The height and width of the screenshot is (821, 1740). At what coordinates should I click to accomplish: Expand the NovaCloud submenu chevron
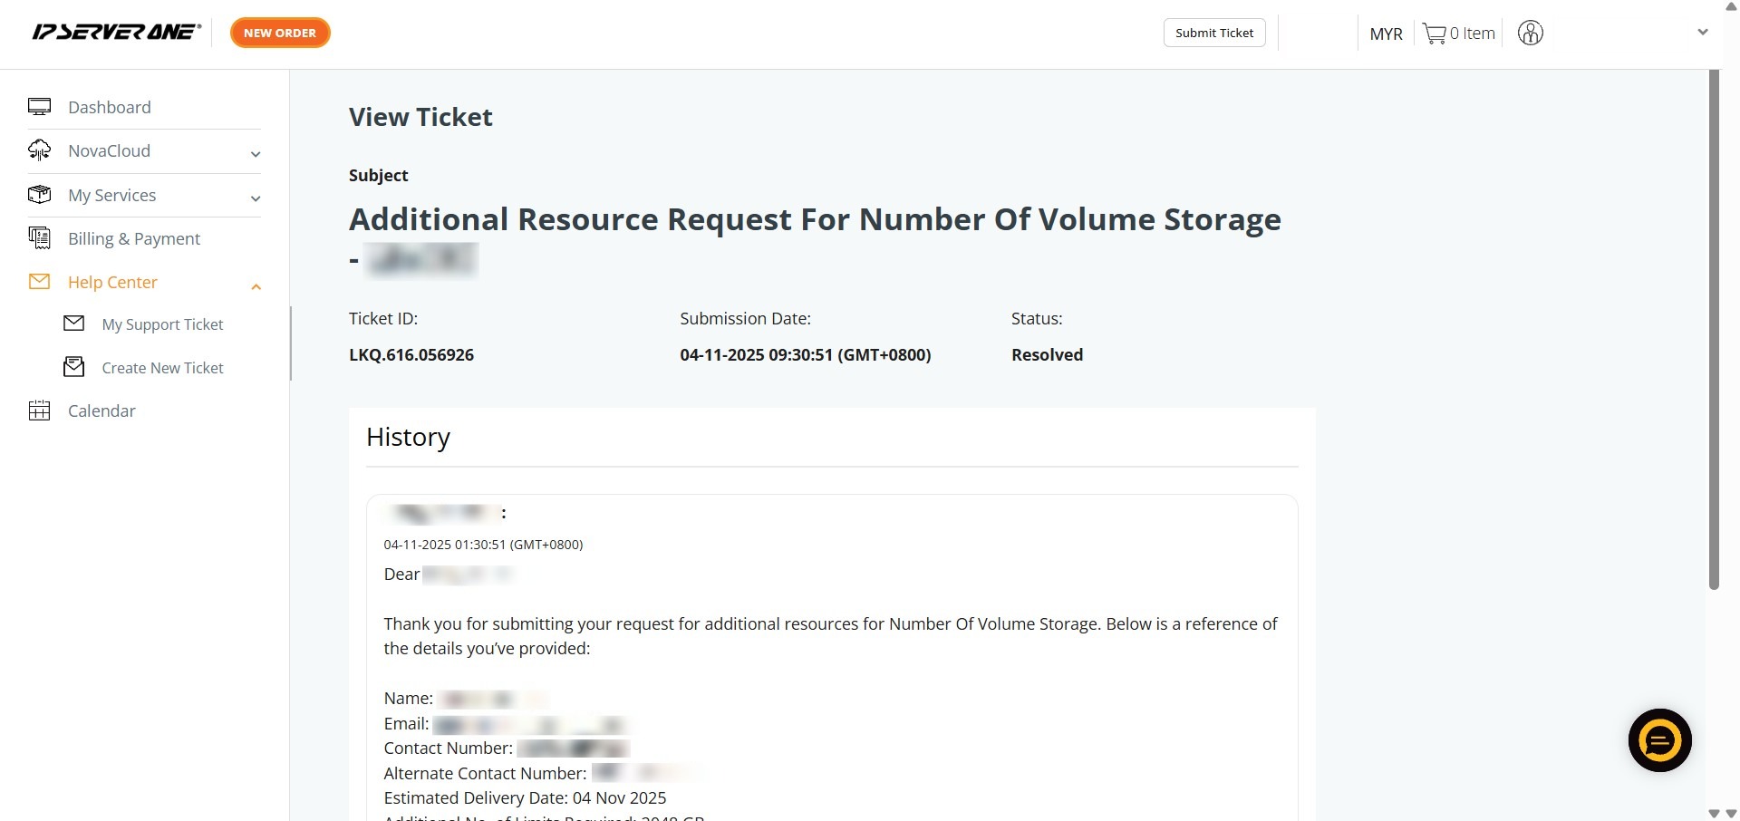(x=256, y=154)
